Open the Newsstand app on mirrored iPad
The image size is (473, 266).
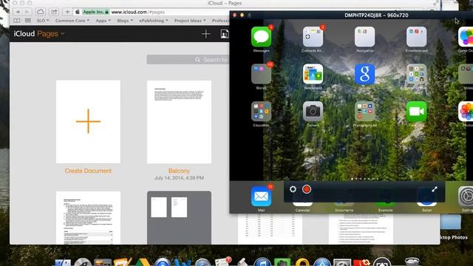click(x=313, y=74)
